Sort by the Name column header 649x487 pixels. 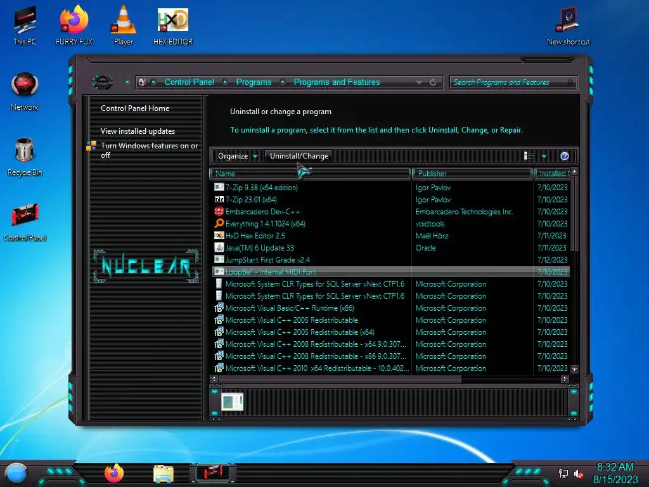point(311,174)
